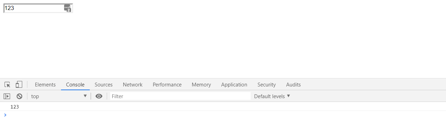Screen dimensions: 446x125
Task: Click the password manager icon in input
Action: coord(68,8)
